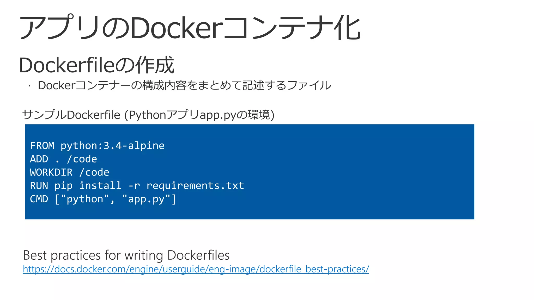Viewport: 534px width, 300px height.
Task: Click the slide title アプリのDockerコンテナ化
Action: 190,27
